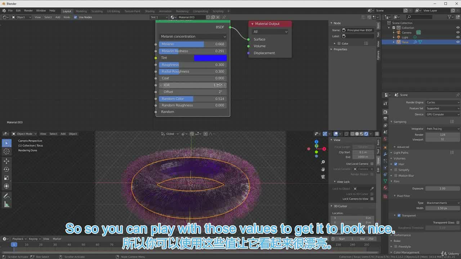Click the Blender logo menu icon
This screenshot has height=259, width=461.
(x=4, y=10)
